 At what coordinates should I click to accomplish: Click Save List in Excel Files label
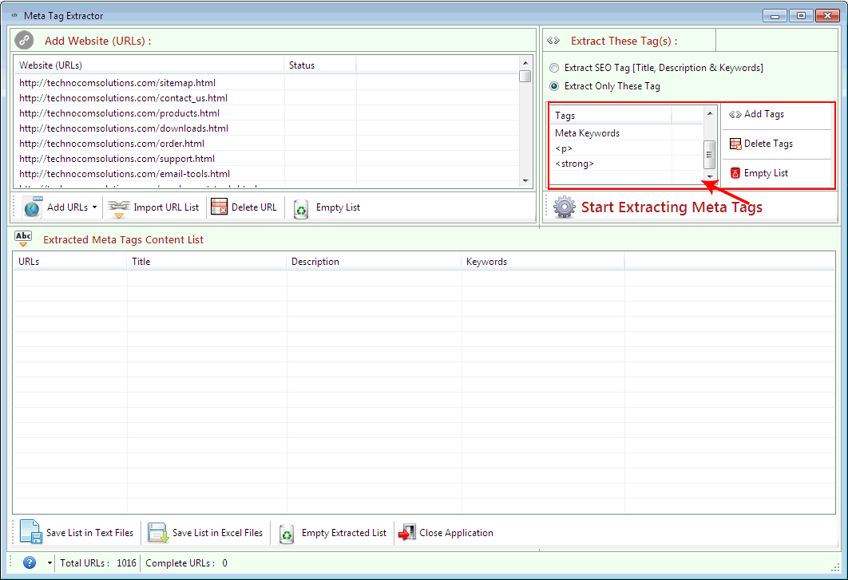pyautogui.click(x=217, y=533)
